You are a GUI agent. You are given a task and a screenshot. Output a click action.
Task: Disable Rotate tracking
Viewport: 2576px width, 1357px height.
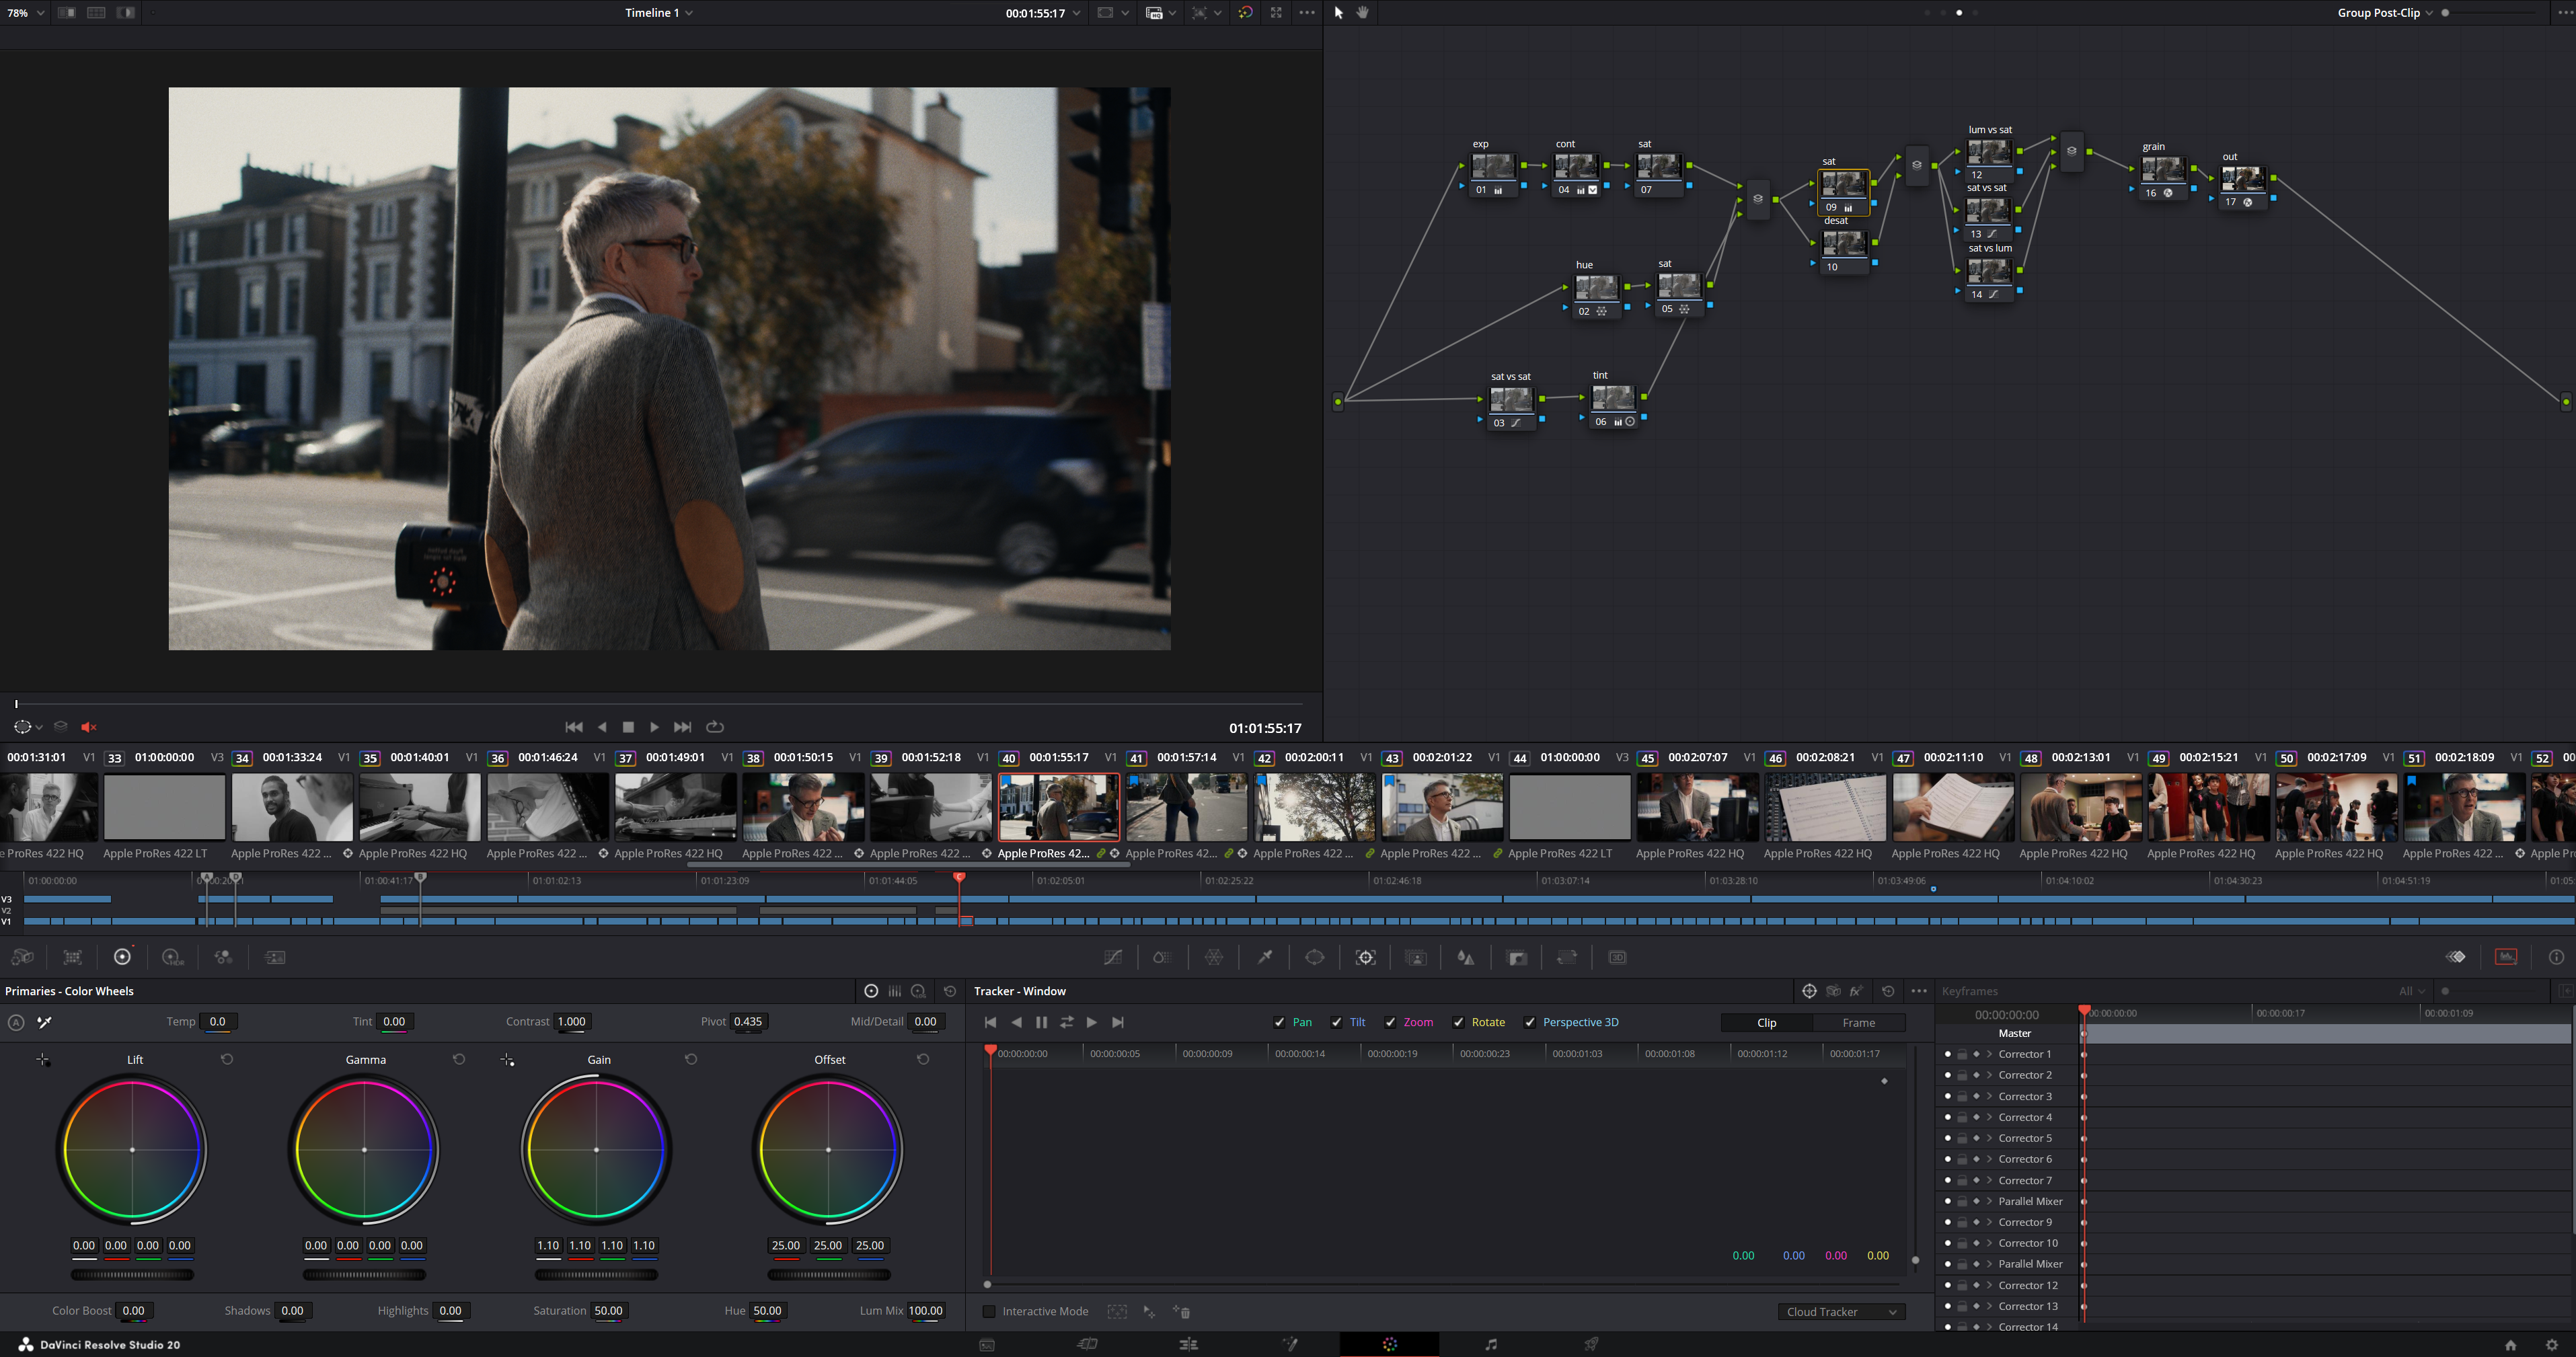(1459, 1022)
